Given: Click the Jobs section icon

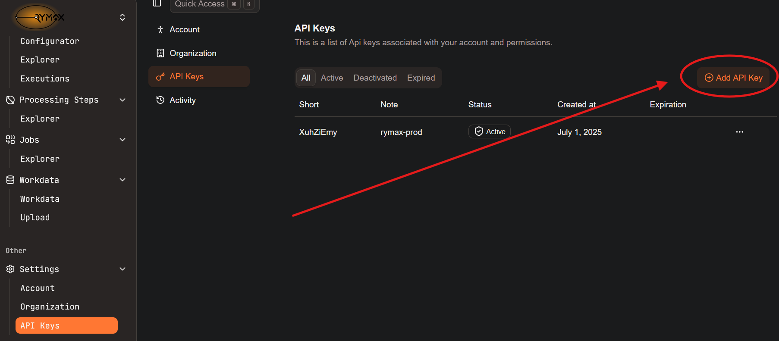Looking at the screenshot, I should [x=10, y=140].
